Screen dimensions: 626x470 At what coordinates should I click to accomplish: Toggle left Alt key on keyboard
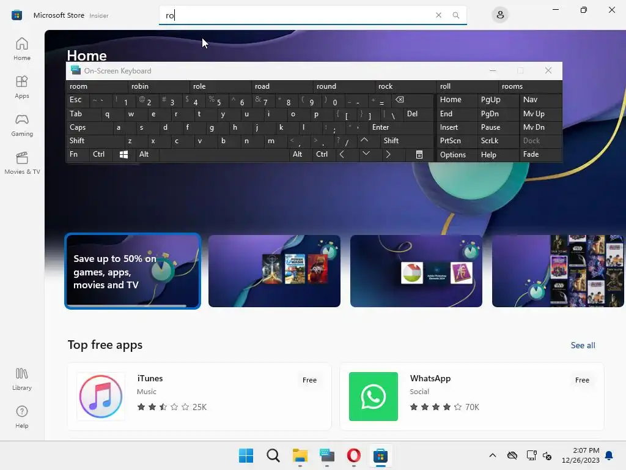pos(147,154)
